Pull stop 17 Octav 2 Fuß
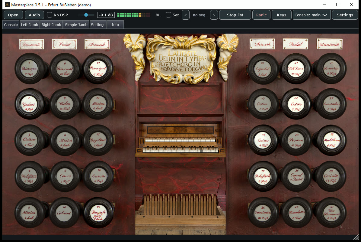This screenshot has width=361, height=242. [263, 104]
